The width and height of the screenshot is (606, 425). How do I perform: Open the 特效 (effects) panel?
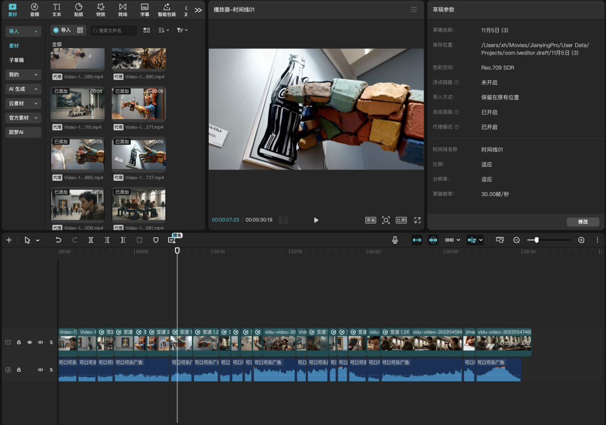click(100, 10)
